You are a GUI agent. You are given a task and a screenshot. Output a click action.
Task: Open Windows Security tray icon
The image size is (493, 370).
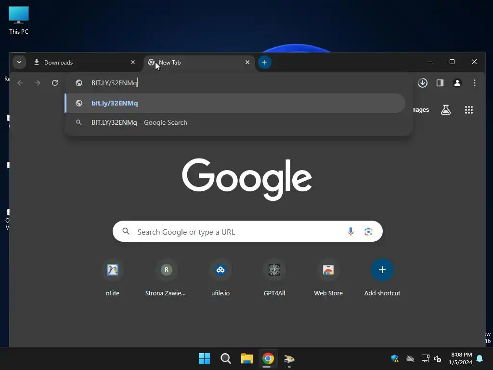click(x=395, y=358)
